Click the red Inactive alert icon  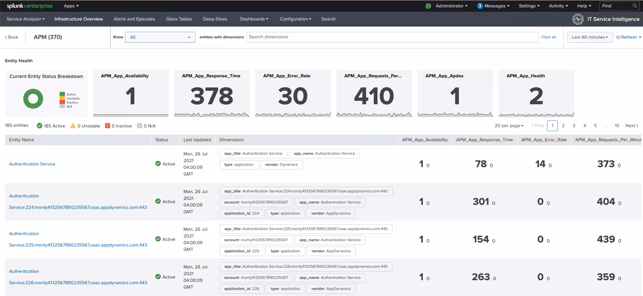(x=107, y=126)
